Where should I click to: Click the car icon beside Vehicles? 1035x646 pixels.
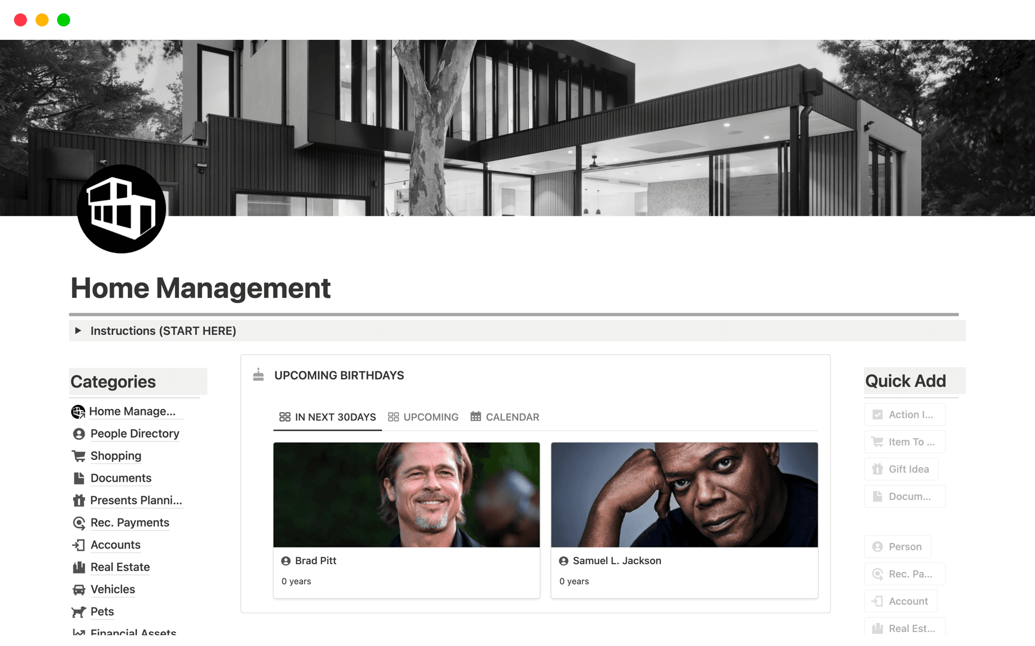[79, 589]
